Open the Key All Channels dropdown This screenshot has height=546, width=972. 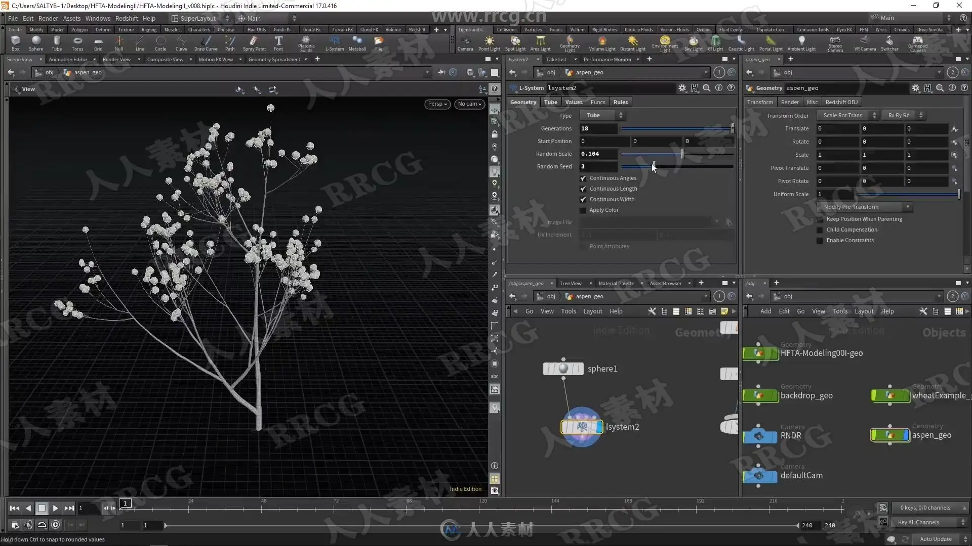pyautogui.click(x=929, y=522)
